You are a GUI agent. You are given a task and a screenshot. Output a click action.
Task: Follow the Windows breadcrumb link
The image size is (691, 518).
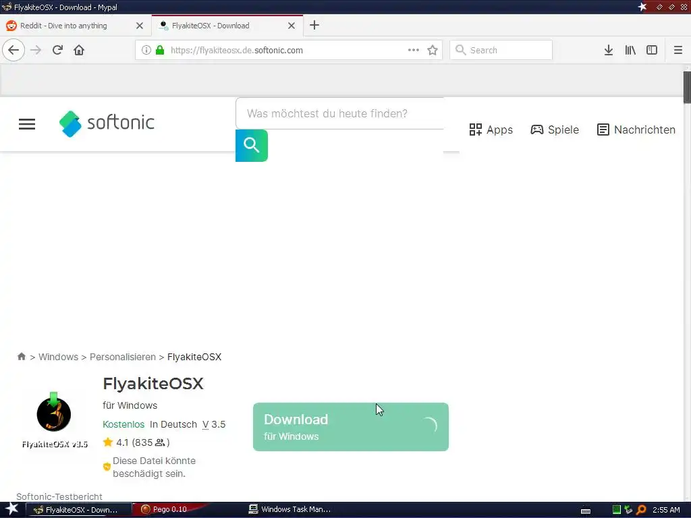pos(58,357)
